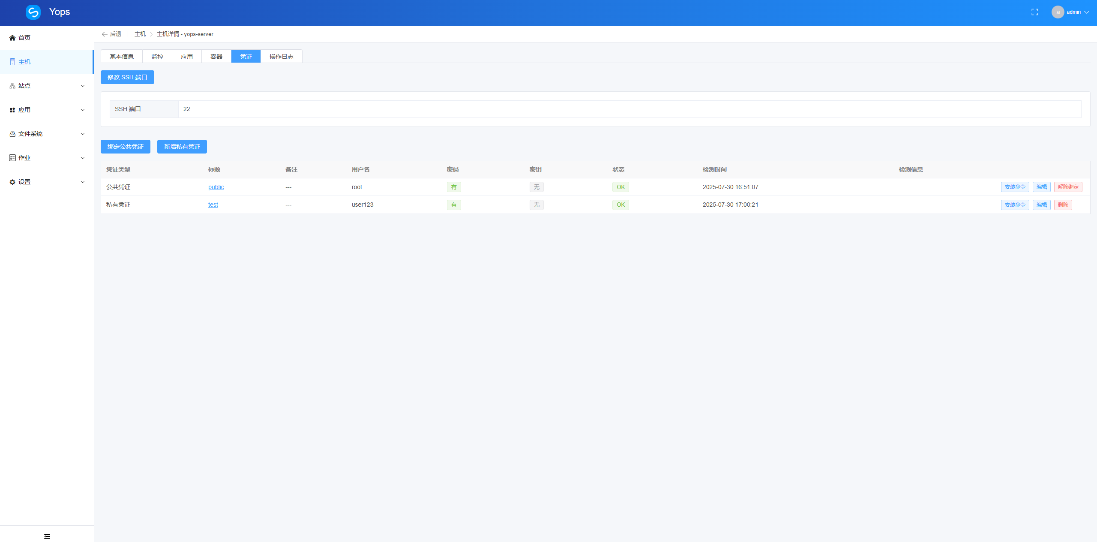Click OK status tag in root row
Image resolution: width=1097 pixels, height=542 pixels.
click(620, 187)
